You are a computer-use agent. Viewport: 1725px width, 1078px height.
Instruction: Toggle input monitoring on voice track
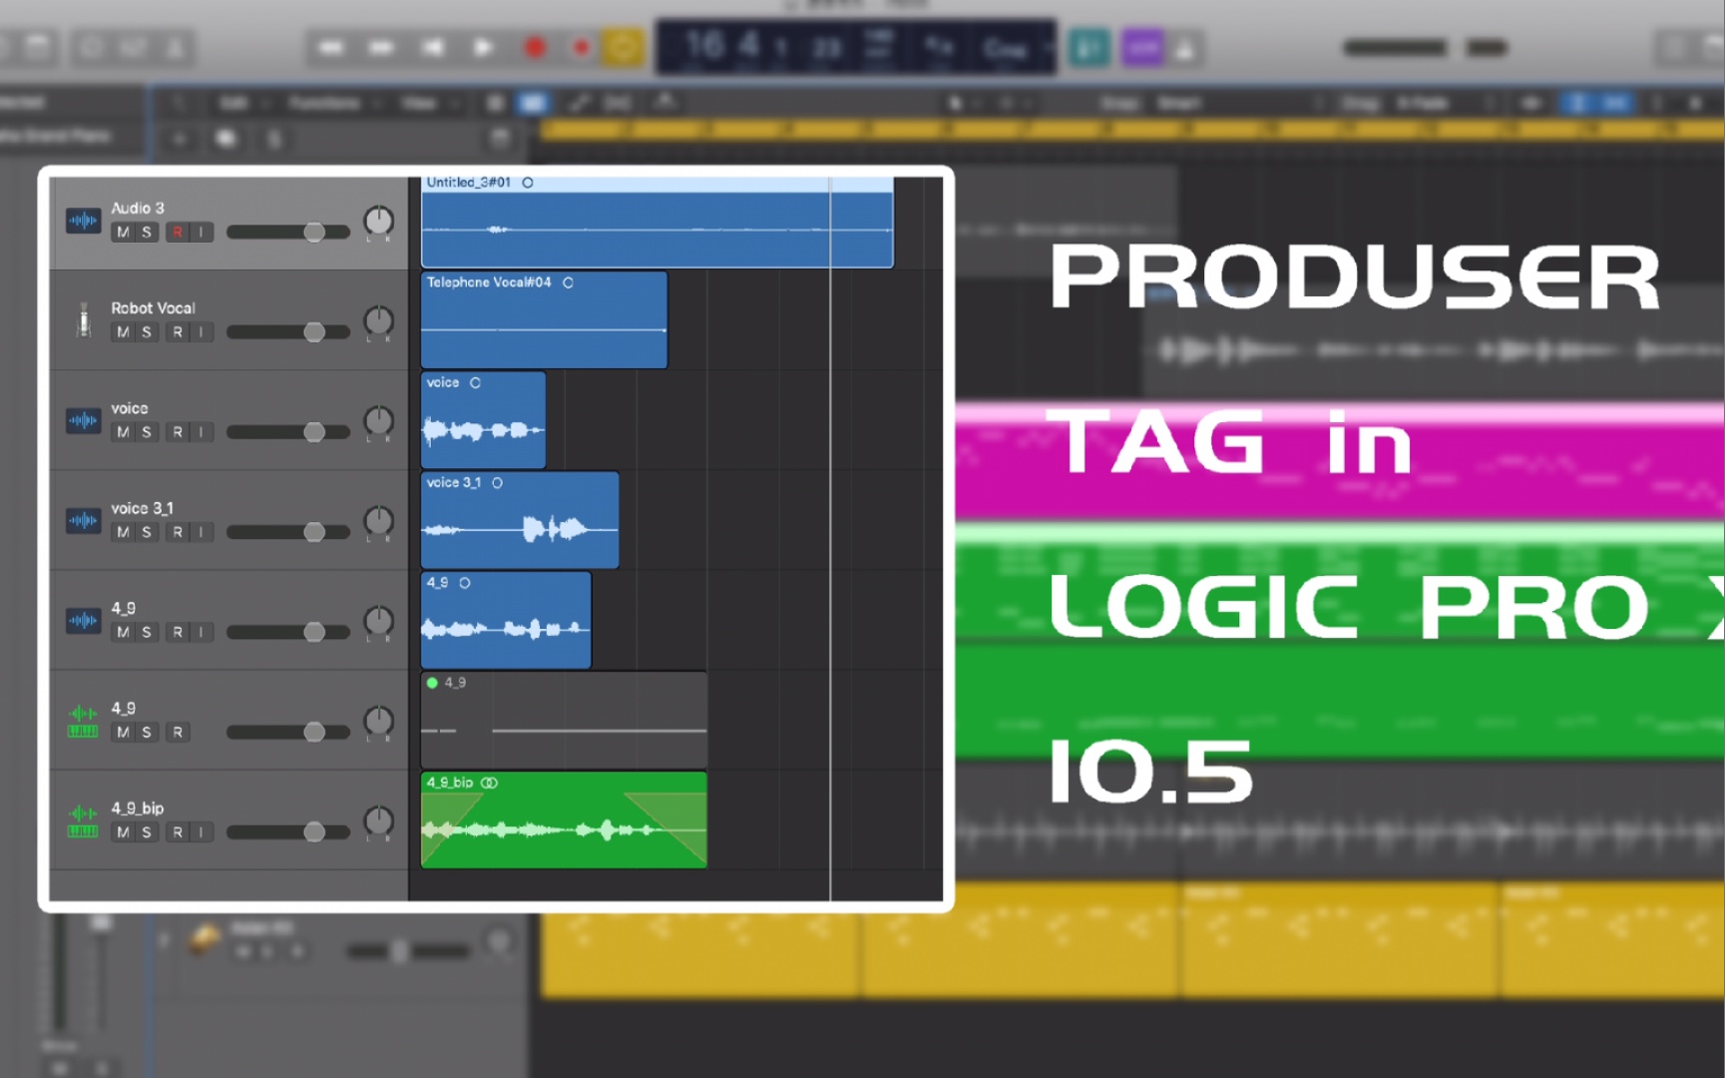[x=202, y=432]
